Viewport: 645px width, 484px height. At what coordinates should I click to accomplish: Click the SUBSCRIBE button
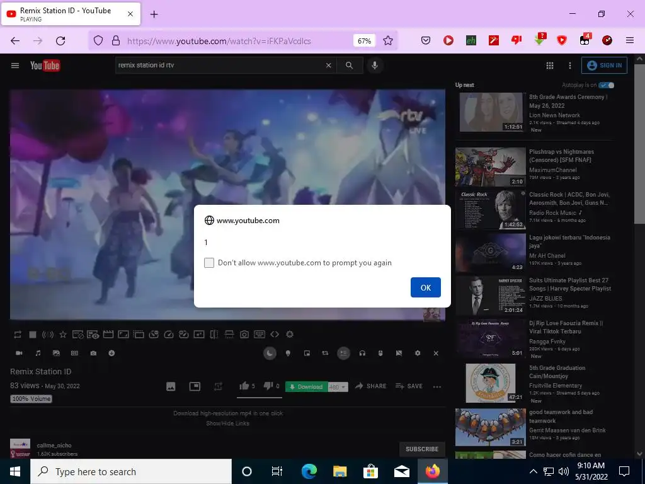coord(422,449)
